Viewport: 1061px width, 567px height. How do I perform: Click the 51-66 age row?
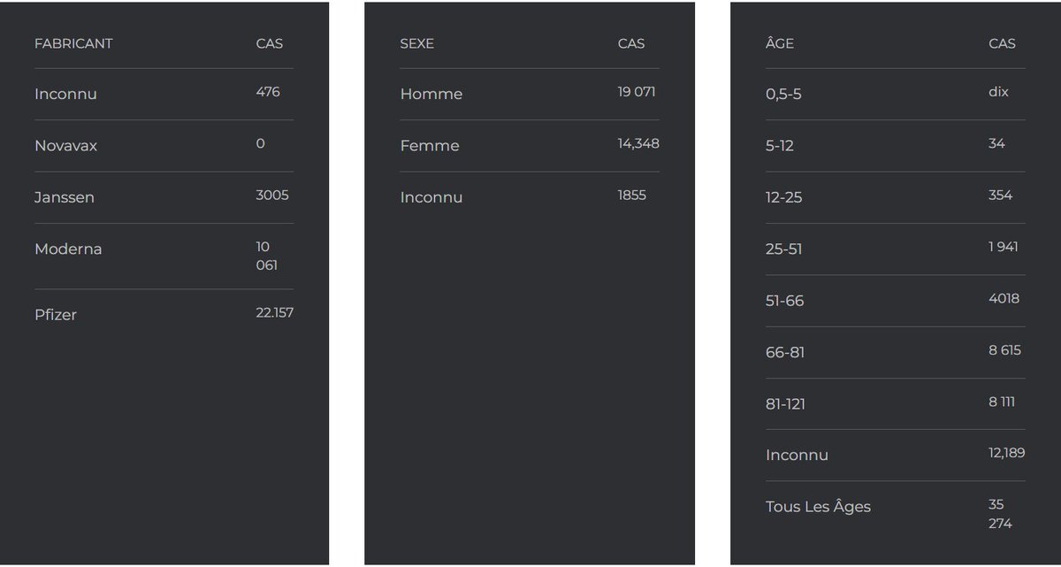pyautogui.click(x=784, y=301)
